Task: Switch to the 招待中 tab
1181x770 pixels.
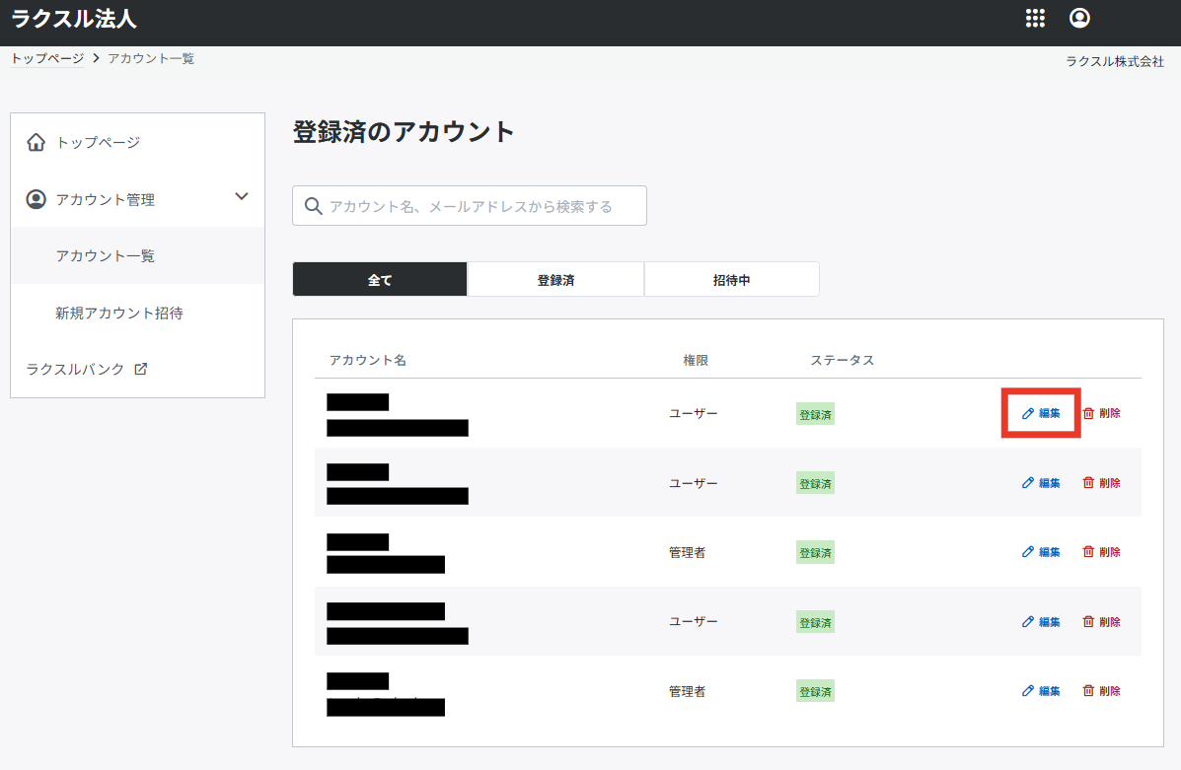Action: (731, 280)
